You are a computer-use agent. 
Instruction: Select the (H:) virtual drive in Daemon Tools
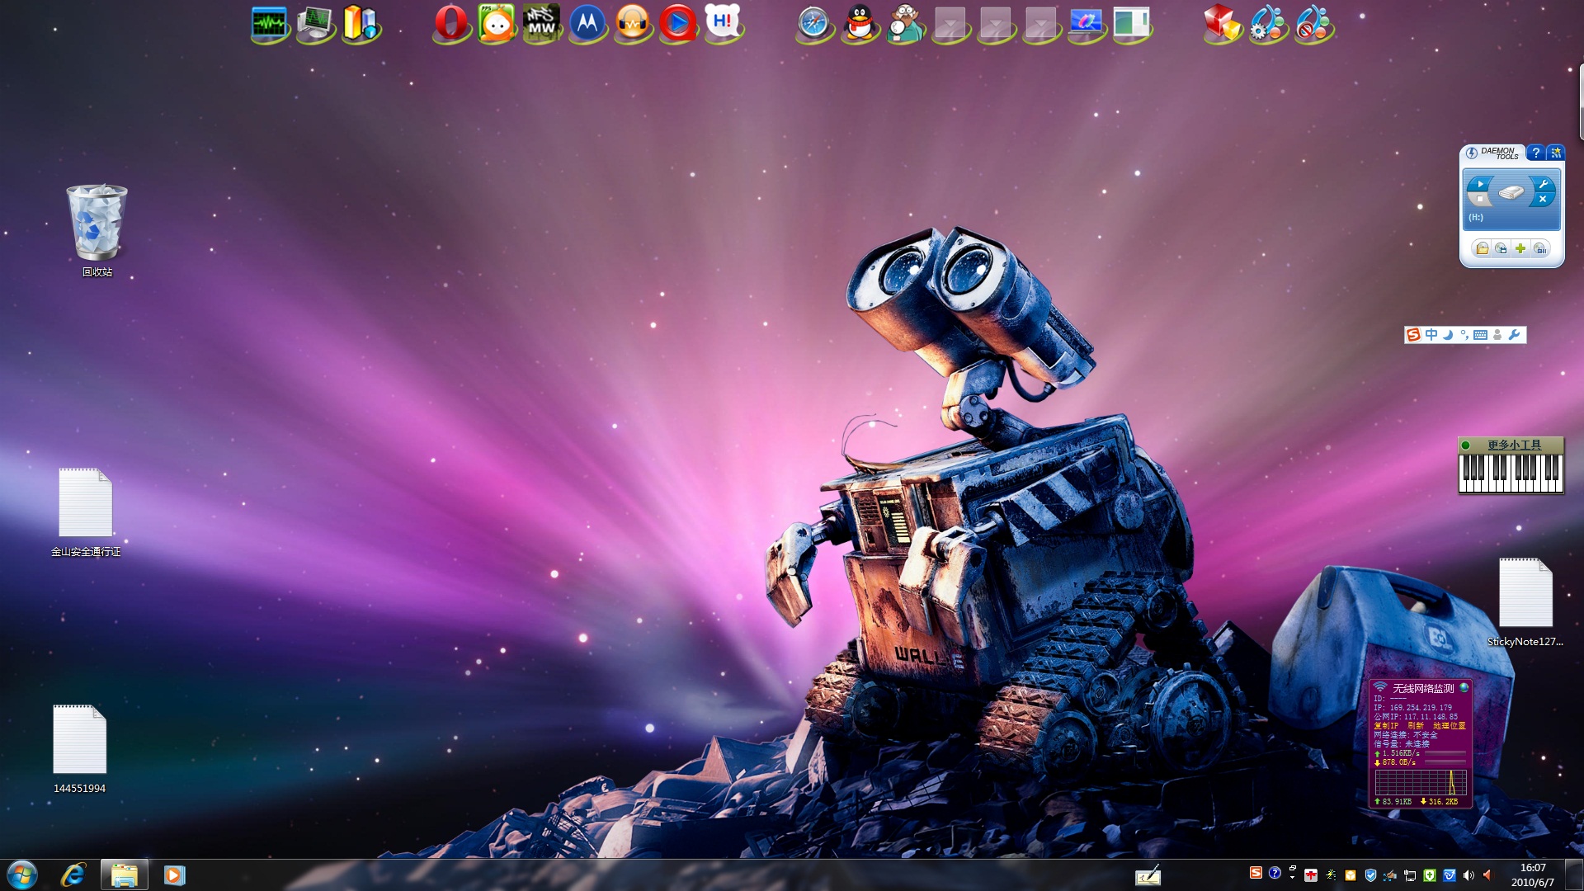(x=1511, y=200)
